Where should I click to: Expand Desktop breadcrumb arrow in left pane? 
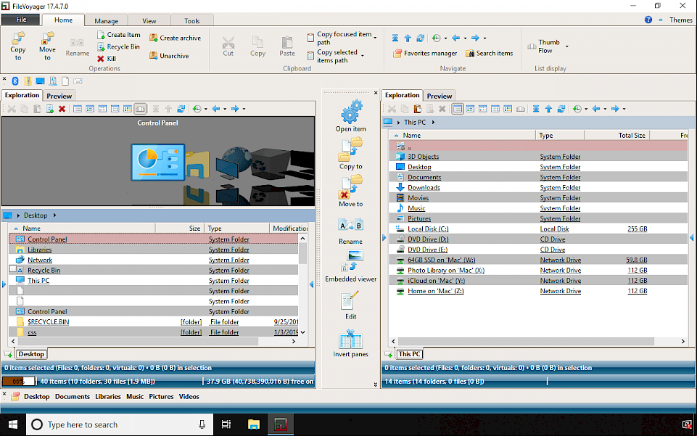click(54, 215)
